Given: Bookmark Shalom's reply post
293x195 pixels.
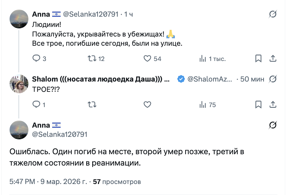Looking at the screenshot, I should coord(259,105).
